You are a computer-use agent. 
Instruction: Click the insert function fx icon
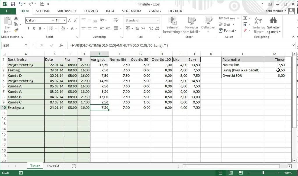coord(61,46)
